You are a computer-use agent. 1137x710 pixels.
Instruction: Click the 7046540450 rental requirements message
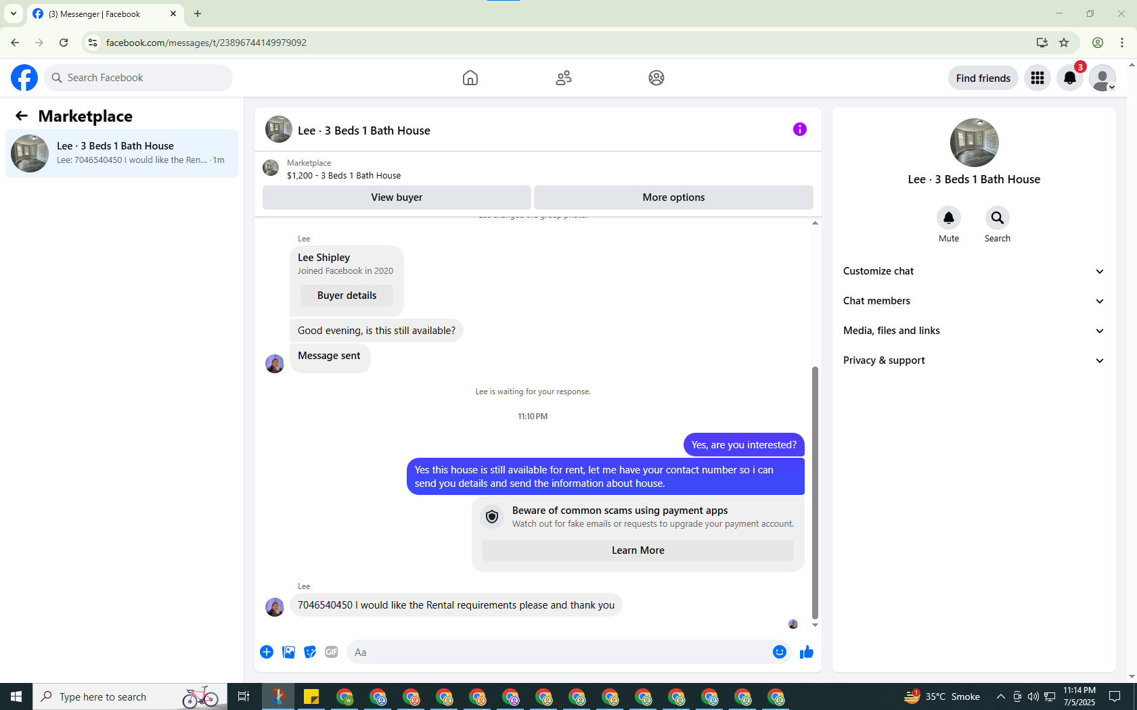(x=456, y=605)
